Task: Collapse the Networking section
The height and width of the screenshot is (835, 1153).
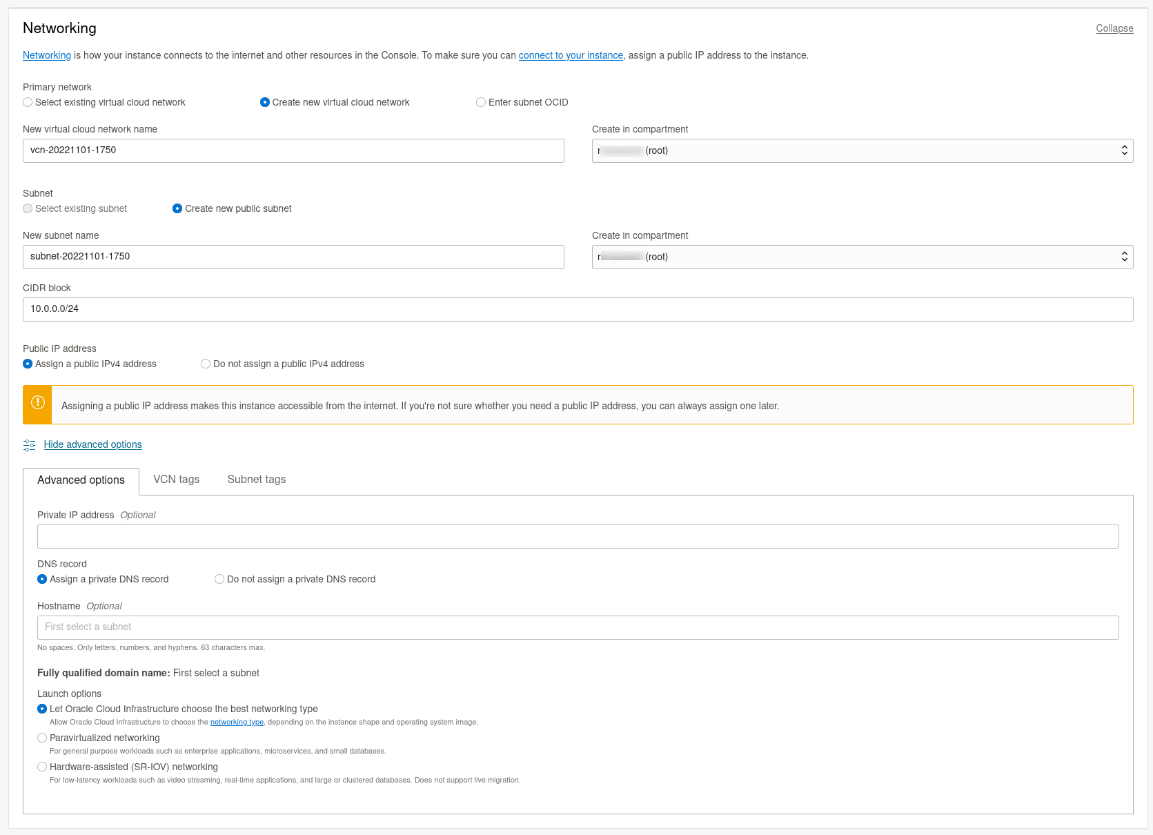Action: point(1114,28)
